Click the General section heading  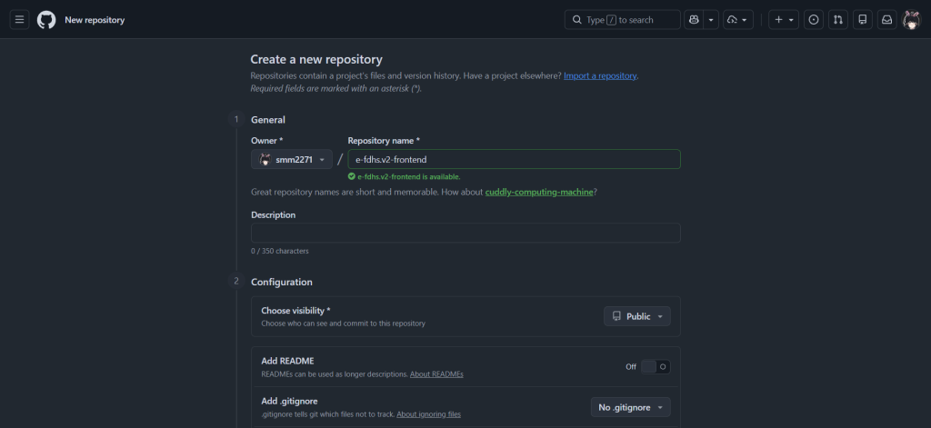point(268,119)
